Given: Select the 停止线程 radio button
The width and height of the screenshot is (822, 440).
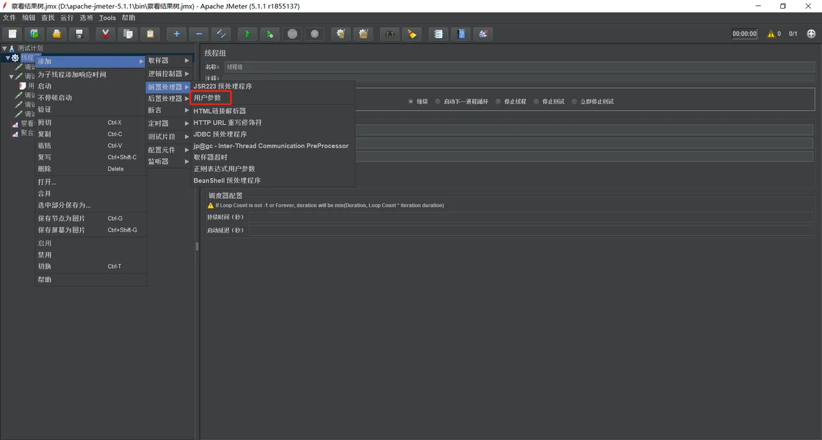Looking at the screenshot, I should [x=498, y=101].
